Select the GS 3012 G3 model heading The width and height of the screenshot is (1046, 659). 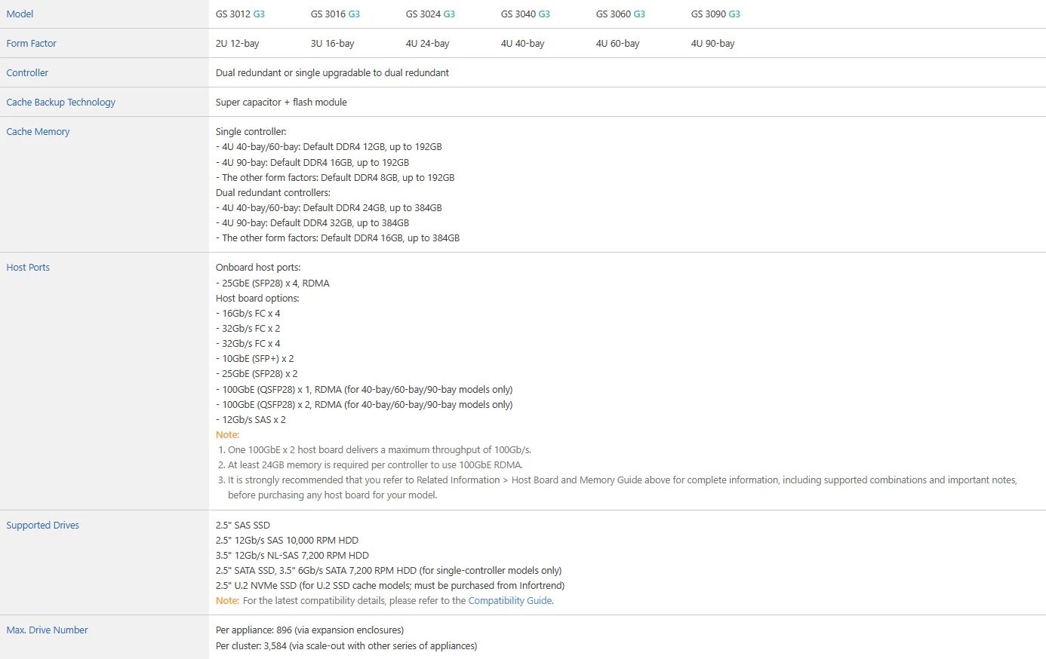[x=240, y=14]
